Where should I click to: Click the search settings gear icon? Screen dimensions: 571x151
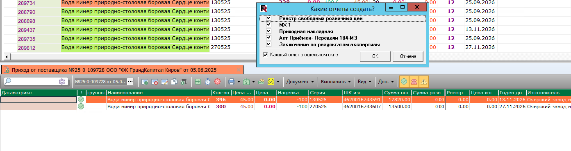coord(62,82)
